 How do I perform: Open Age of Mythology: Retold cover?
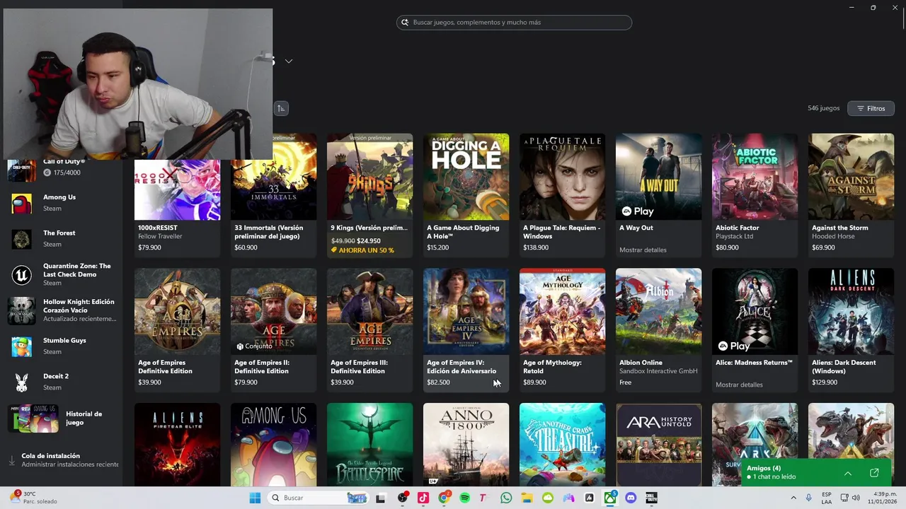pos(562,311)
